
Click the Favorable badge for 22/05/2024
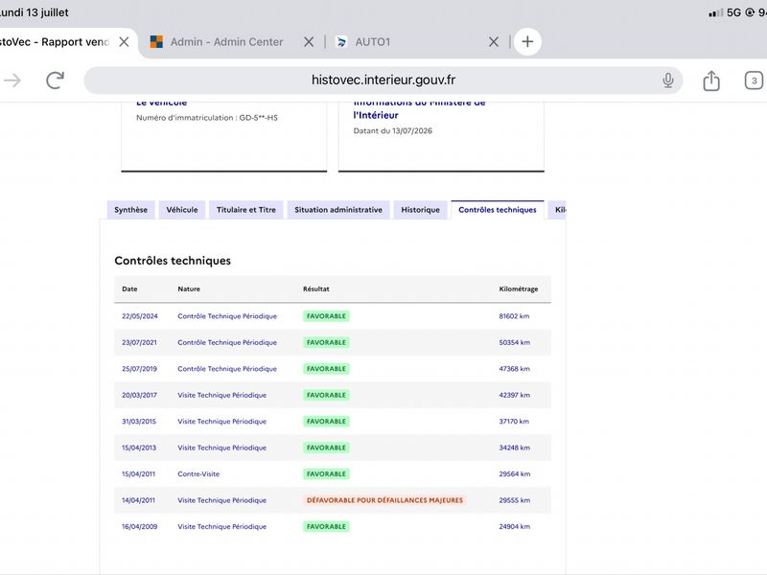point(326,316)
